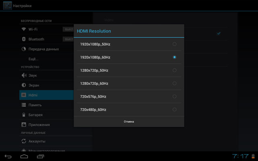
Task: Open the Приложения settings entry
Action: pos(39,125)
